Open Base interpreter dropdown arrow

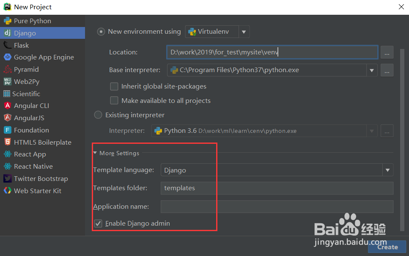[x=372, y=70]
